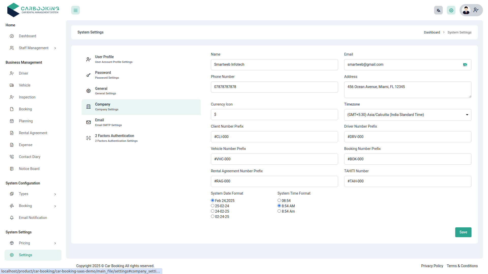Choose the 02-24-25 date format

[212, 216]
